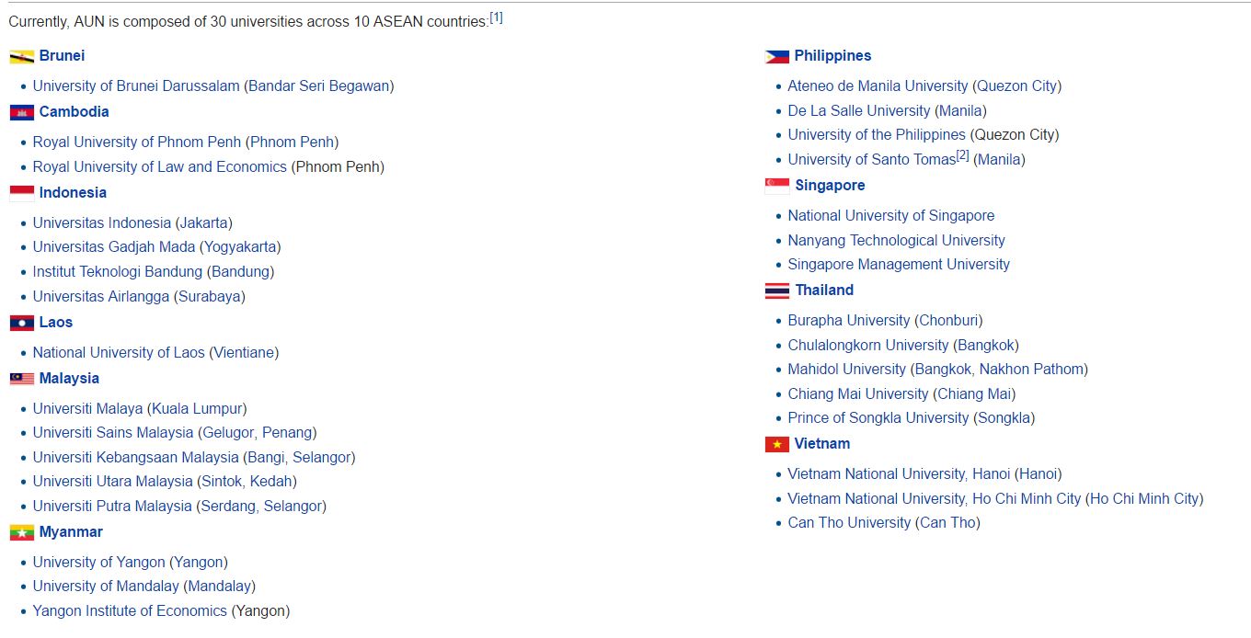Follow the Kuala Lumpur link

(x=197, y=409)
